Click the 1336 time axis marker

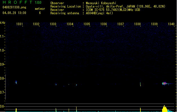(104, 24)
